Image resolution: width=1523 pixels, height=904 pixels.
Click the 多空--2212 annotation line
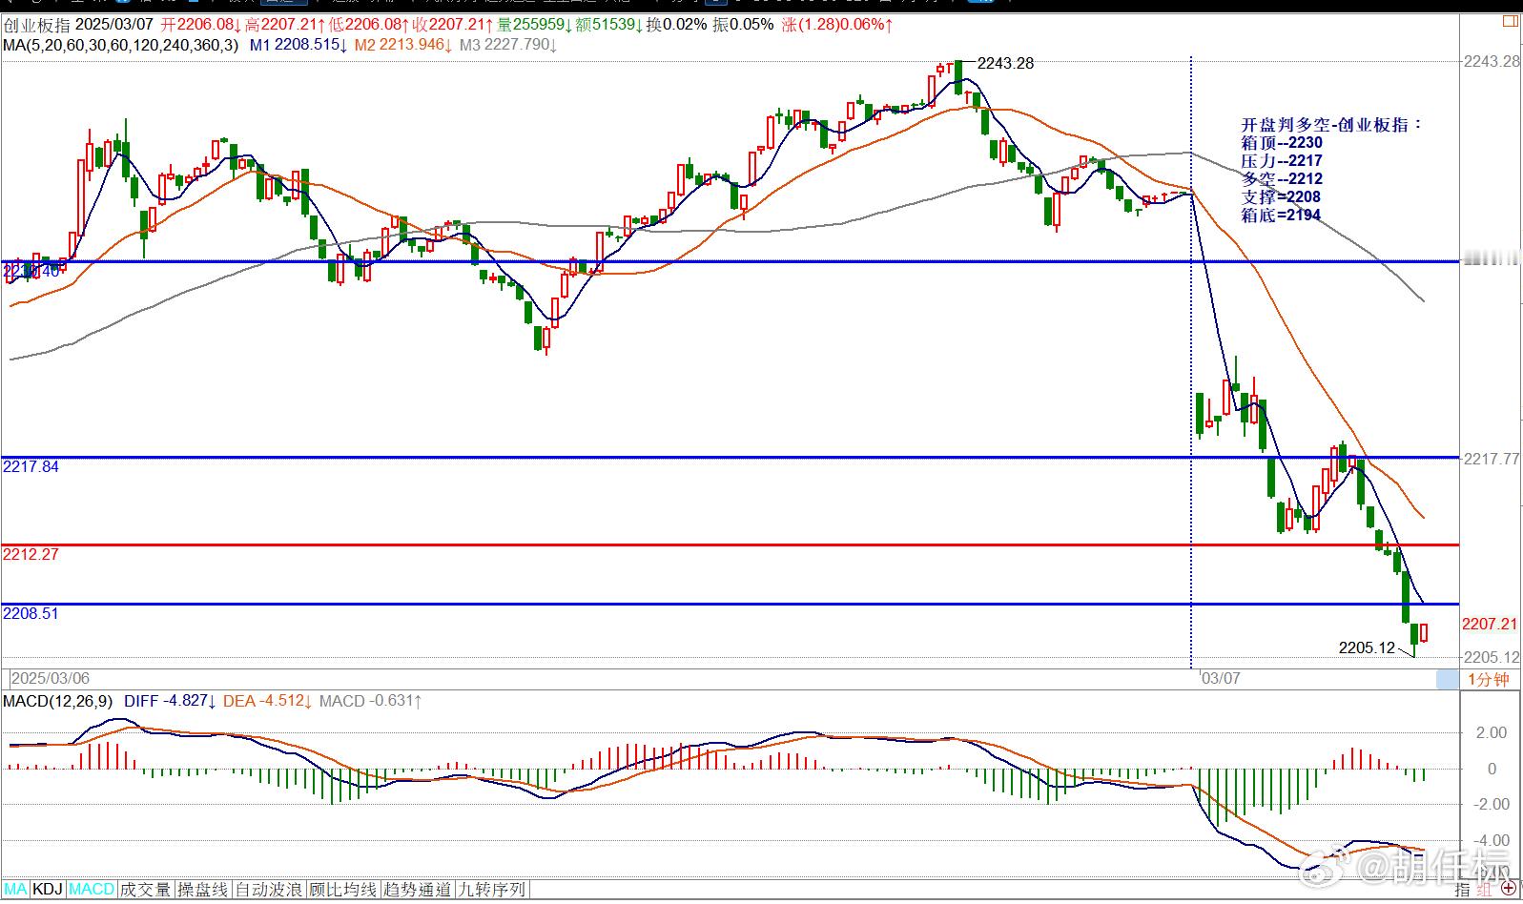1282,179
